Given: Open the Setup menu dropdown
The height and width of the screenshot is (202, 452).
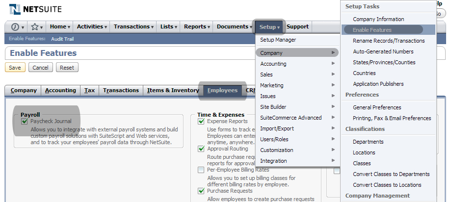Looking at the screenshot, I should [x=269, y=27].
